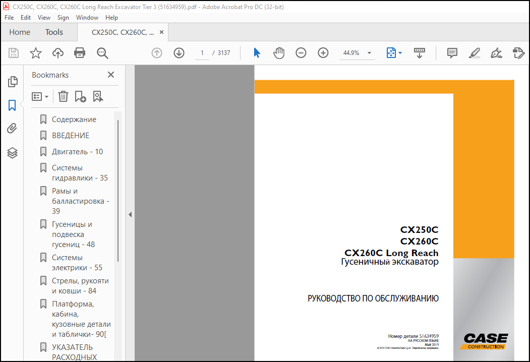Viewport: 530px width, 362px height.
Task: Go to Системы гидравлики - 35 bookmark
Action: point(80,173)
